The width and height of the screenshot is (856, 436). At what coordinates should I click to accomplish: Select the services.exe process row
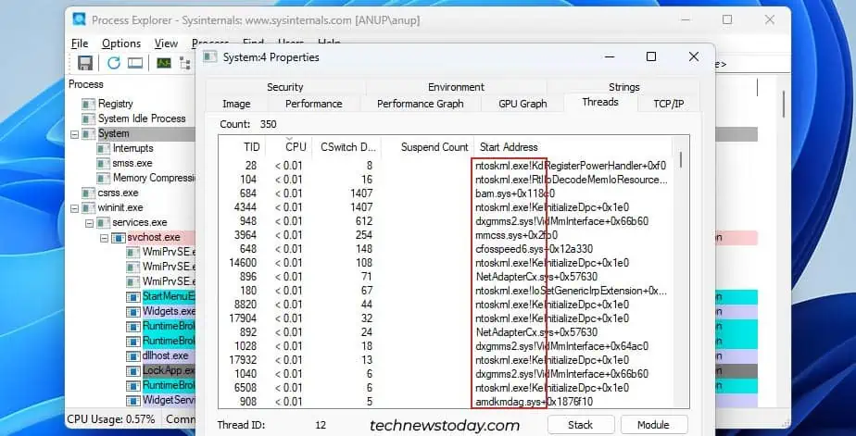click(x=140, y=223)
